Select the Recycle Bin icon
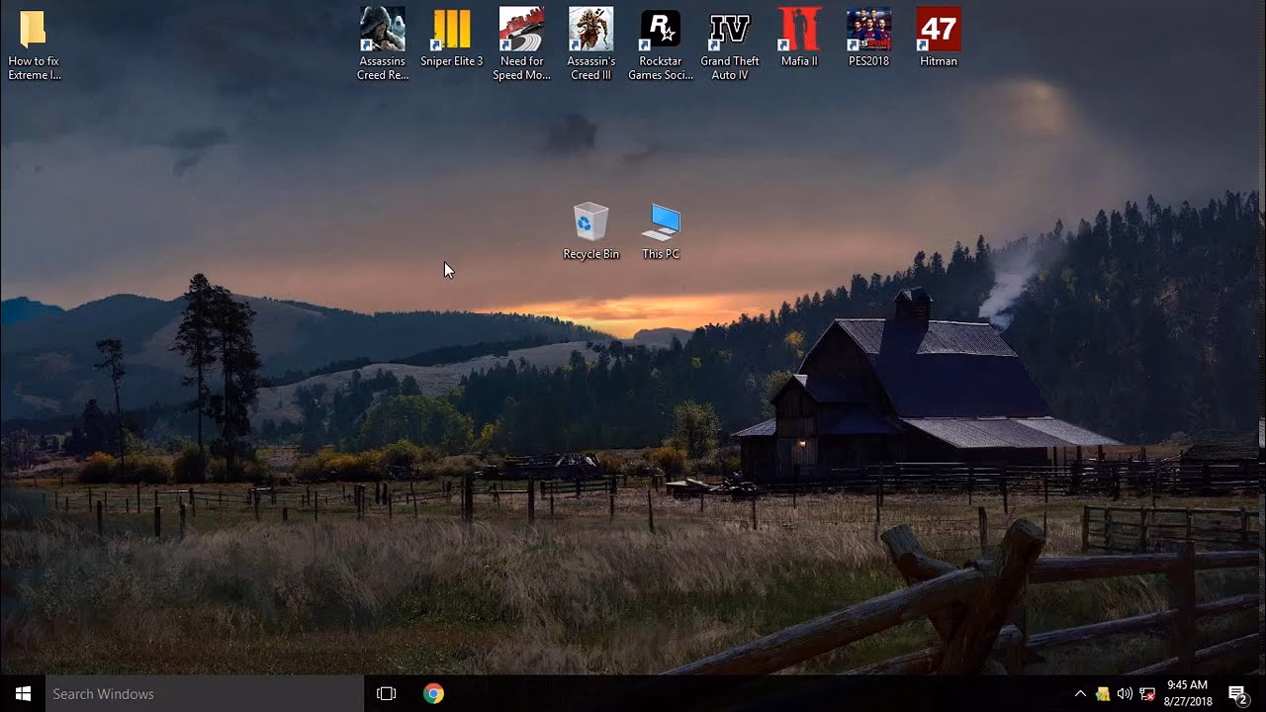1266x712 pixels. (x=591, y=231)
